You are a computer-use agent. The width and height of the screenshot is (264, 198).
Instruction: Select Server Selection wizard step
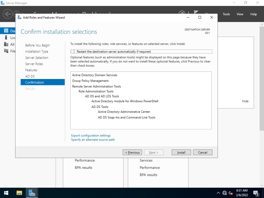(37, 58)
